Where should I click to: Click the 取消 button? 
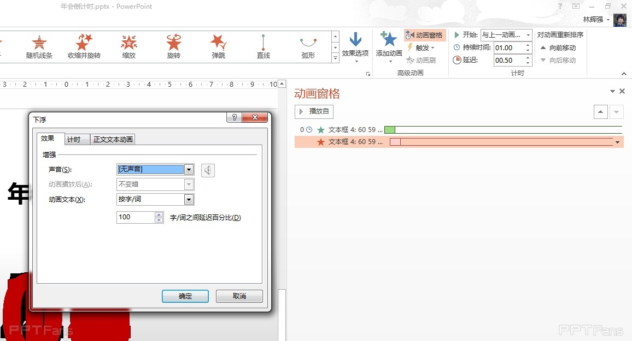coord(239,296)
